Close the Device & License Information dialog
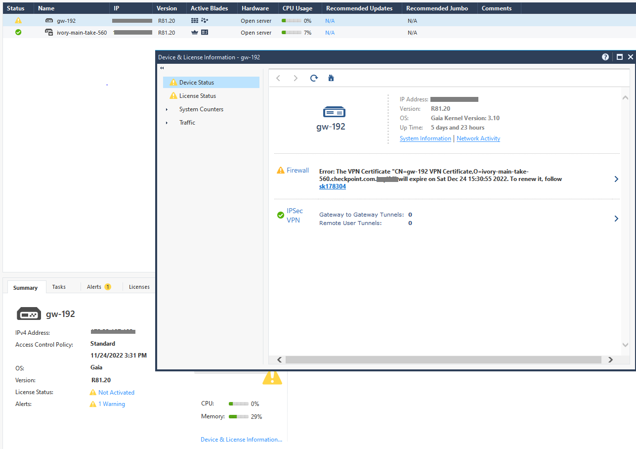The image size is (636, 449). (x=631, y=57)
